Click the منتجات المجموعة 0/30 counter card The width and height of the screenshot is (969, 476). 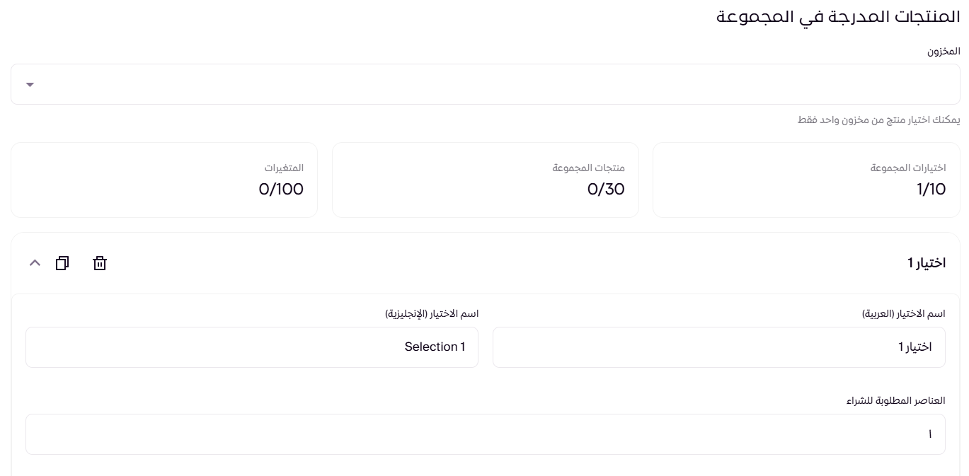click(485, 180)
